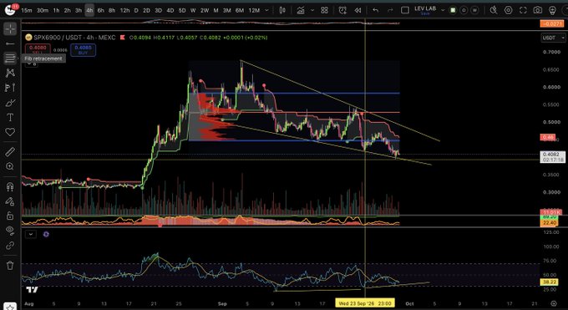The image size is (568, 310).
Task: Switch to the 15m timeframe
Action: (x=27, y=10)
